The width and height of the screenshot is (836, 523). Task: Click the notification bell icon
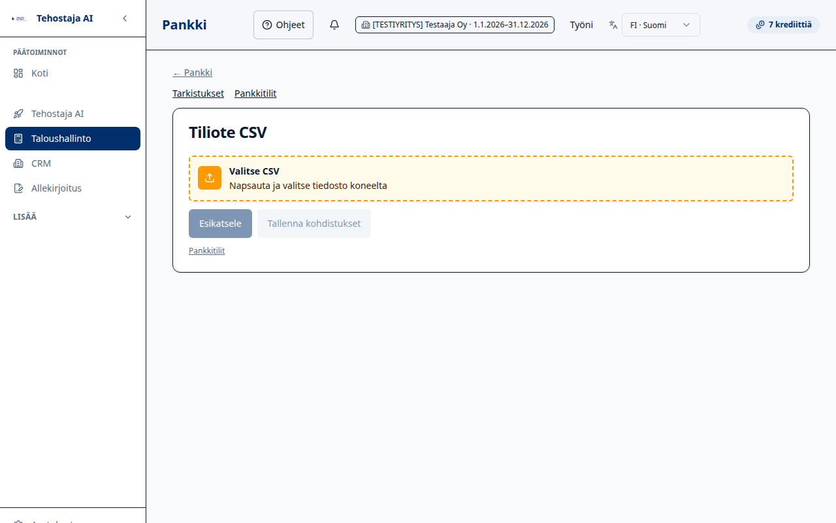(x=334, y=25)
